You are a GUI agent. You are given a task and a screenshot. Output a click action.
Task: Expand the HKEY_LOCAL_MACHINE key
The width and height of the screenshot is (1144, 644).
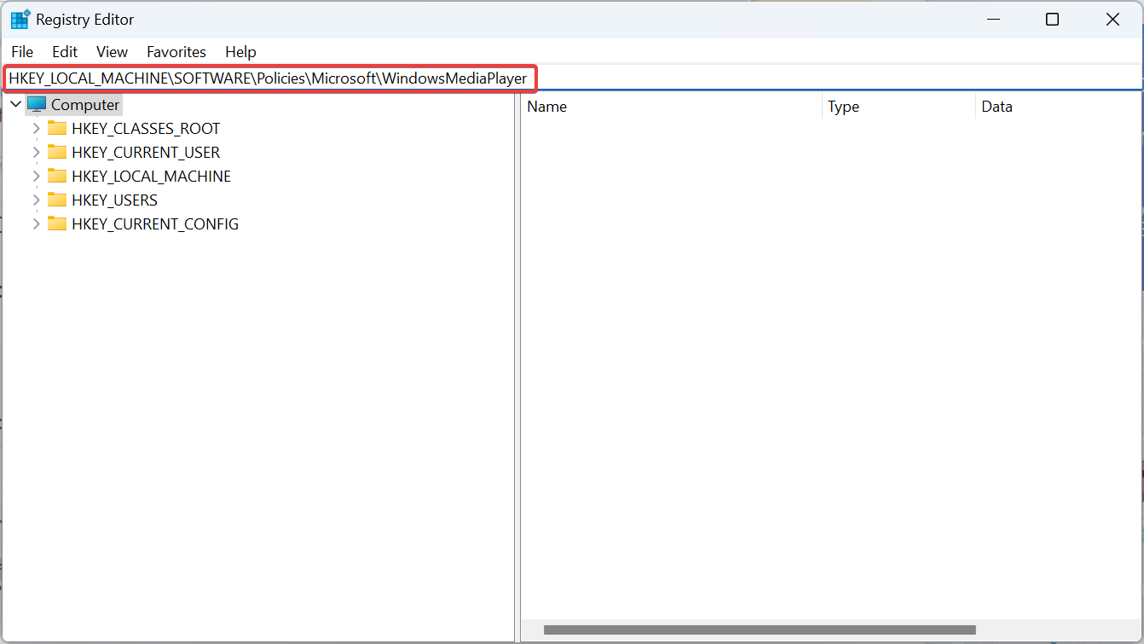35,176
